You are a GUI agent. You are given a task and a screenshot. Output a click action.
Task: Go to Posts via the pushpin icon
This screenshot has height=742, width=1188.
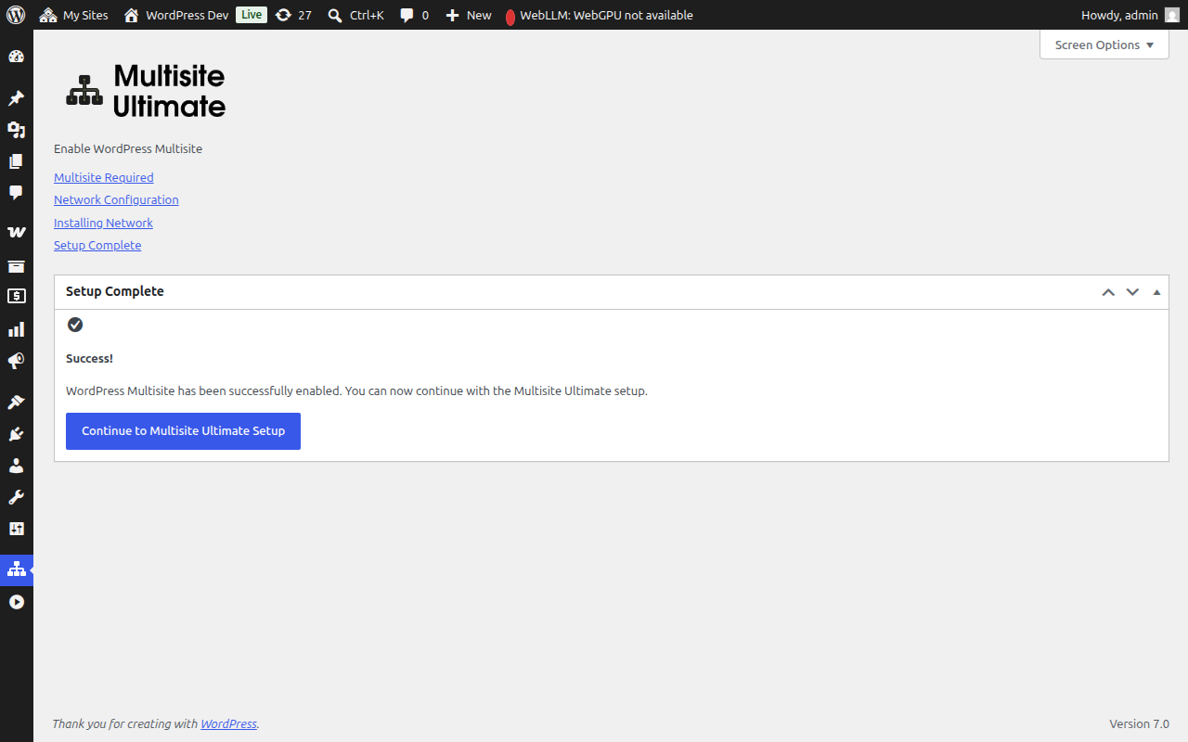pos(16,98)
